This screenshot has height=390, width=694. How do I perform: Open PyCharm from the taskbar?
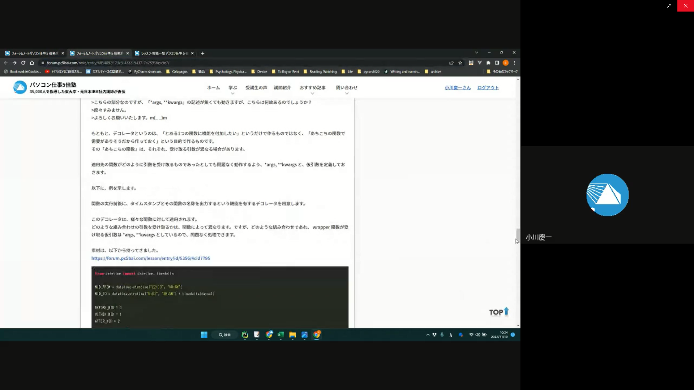(245, 335)
